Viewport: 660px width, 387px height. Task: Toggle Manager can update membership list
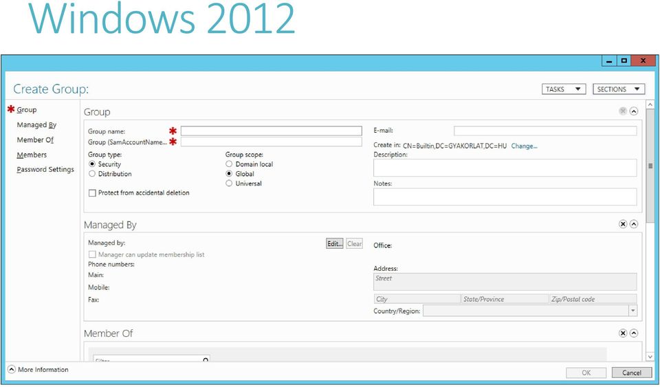92,254
